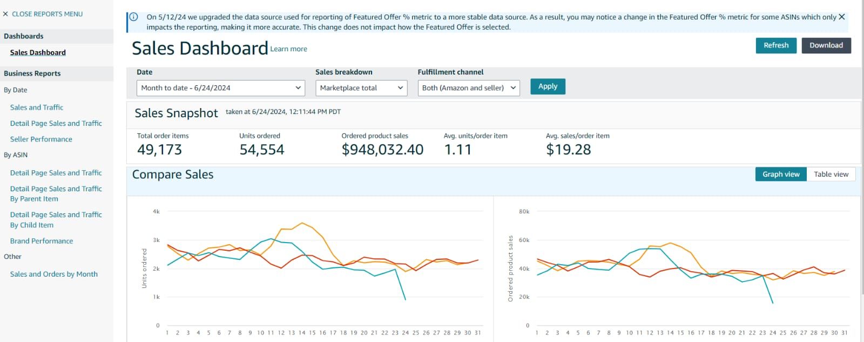Open By Date Detail Page Sales and Traffic
Screen dimensions: 864x342
tap(56, 123)
